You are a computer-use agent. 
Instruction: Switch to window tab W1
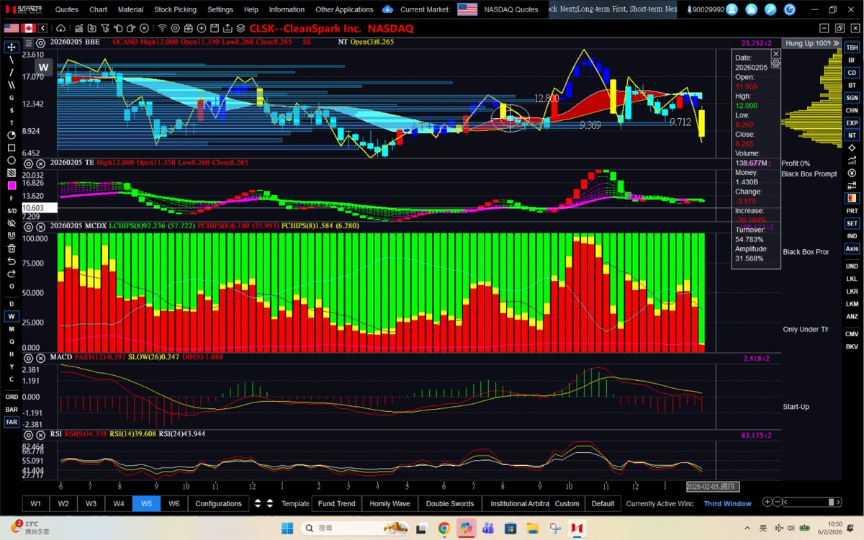(x=36, y=503)
